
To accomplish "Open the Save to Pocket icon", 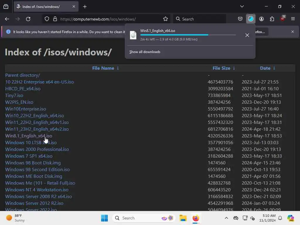I will pos(240,19).
